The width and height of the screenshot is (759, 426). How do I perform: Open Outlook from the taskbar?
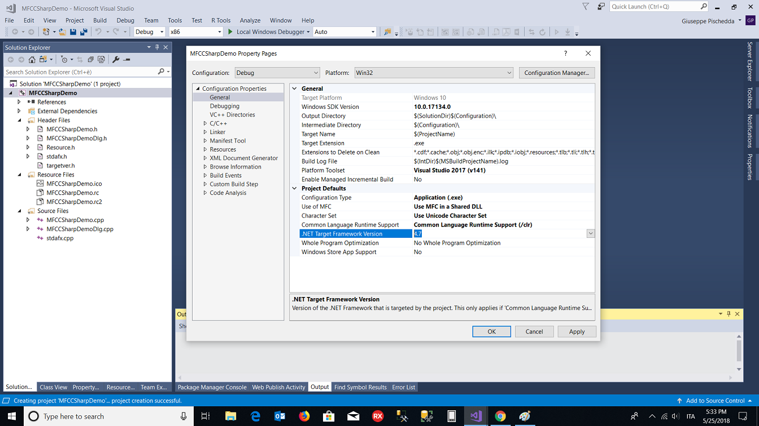tap(280, 416)
